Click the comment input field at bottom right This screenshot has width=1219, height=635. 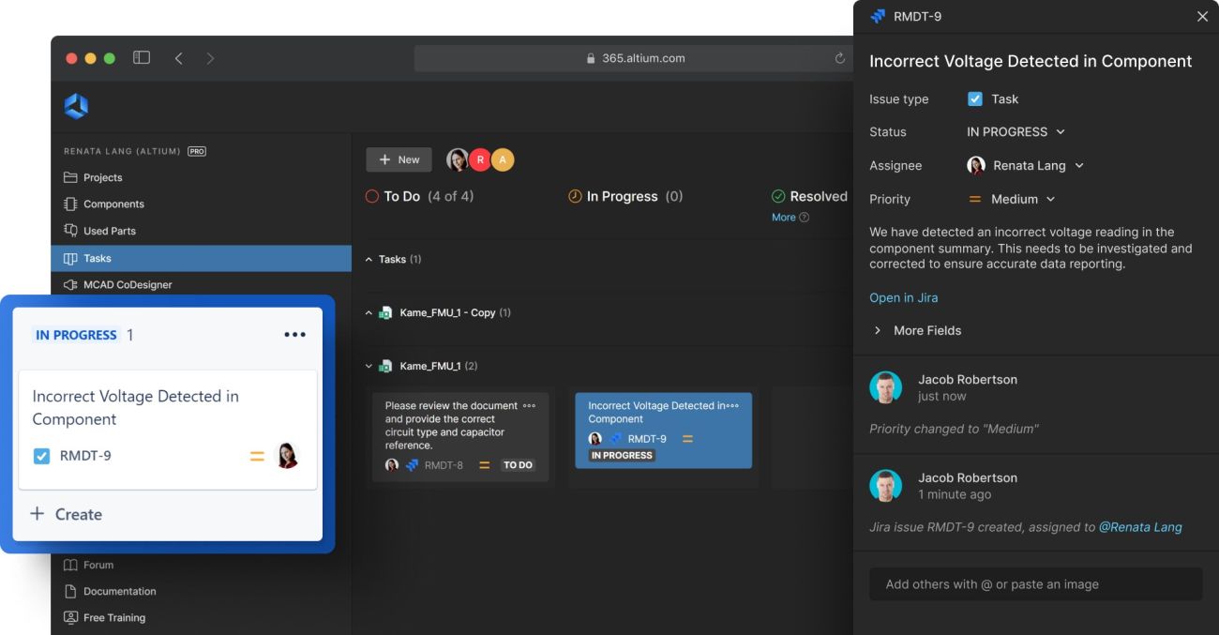(x=1035, y=583)
